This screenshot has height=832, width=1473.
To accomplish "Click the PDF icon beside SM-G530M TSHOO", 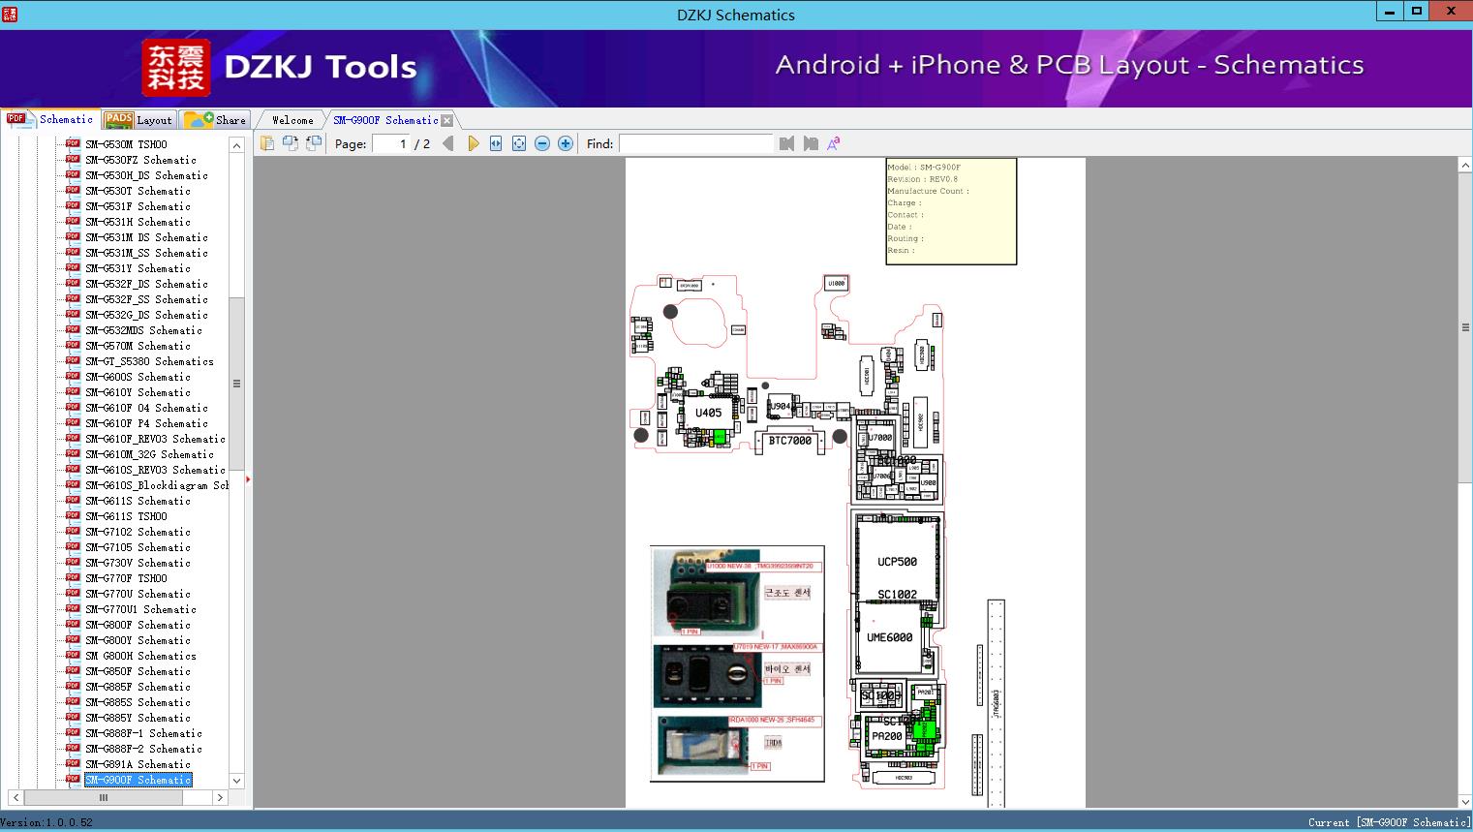I will [x=73, y=143].
